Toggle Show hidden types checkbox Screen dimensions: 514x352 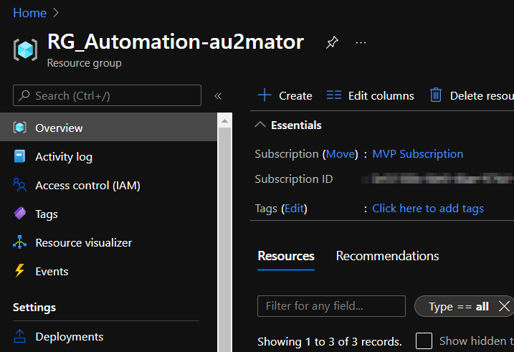424,341
